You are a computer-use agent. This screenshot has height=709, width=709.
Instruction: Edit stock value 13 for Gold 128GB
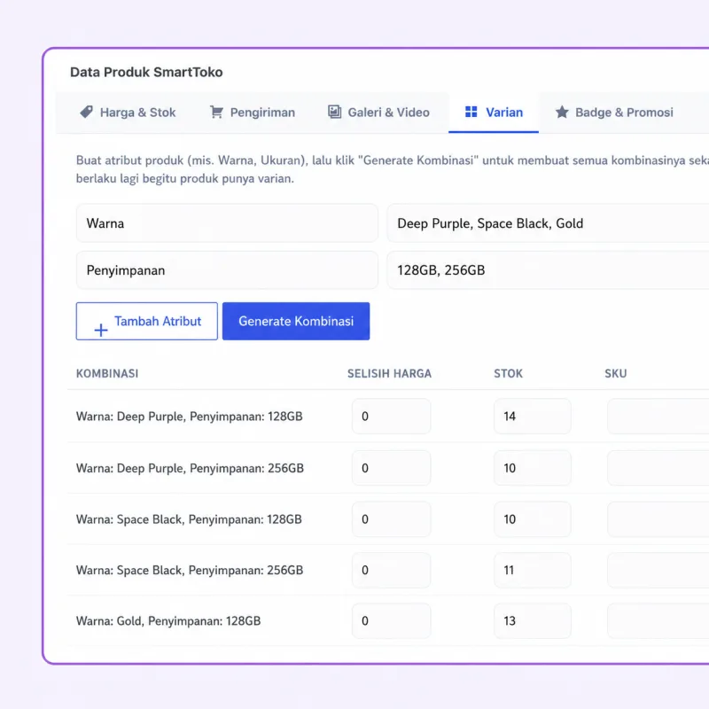533,621
